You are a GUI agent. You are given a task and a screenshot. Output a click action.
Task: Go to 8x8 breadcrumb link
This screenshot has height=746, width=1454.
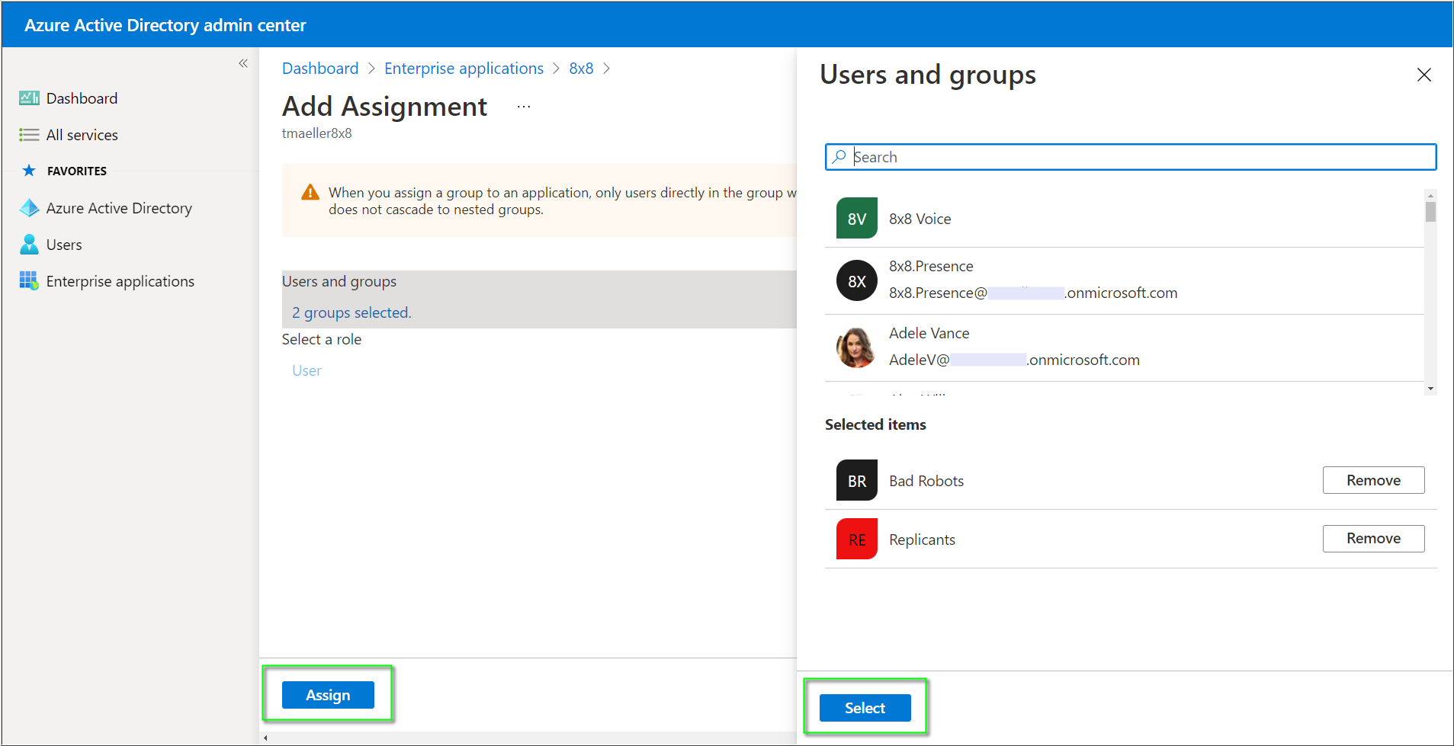click(581, 69)
